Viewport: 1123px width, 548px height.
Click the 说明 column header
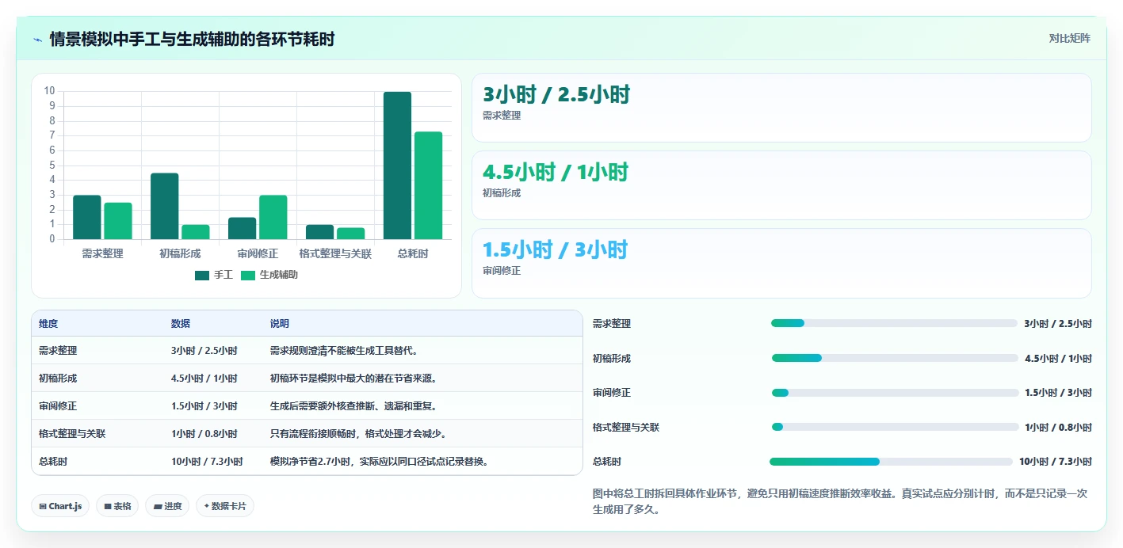[280, 324]
